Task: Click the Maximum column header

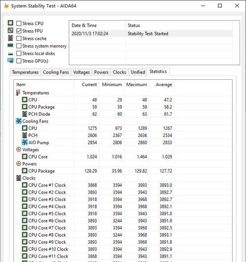Action: point(136,85)
